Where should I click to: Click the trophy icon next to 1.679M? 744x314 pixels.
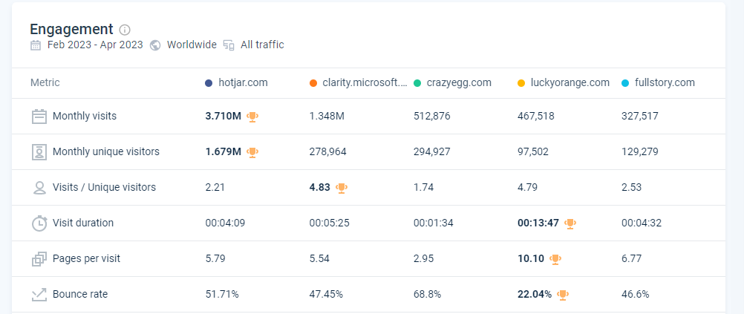tap(252, 151)
